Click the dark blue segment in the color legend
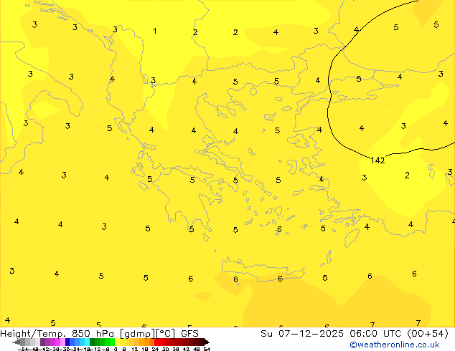This screenshot has width=455, height=351. coord(67,342)
